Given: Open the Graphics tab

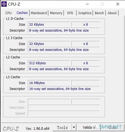Looking at the screenshot, I should coord(85,13).
